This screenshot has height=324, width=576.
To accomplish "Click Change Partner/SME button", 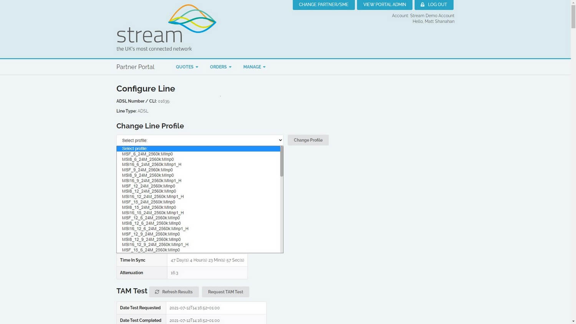I will point(323,5).
